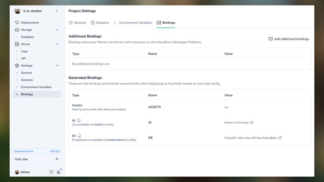Open Domains under Settings in sidebar
The image size is (324, 182).
tap(27, 80)
